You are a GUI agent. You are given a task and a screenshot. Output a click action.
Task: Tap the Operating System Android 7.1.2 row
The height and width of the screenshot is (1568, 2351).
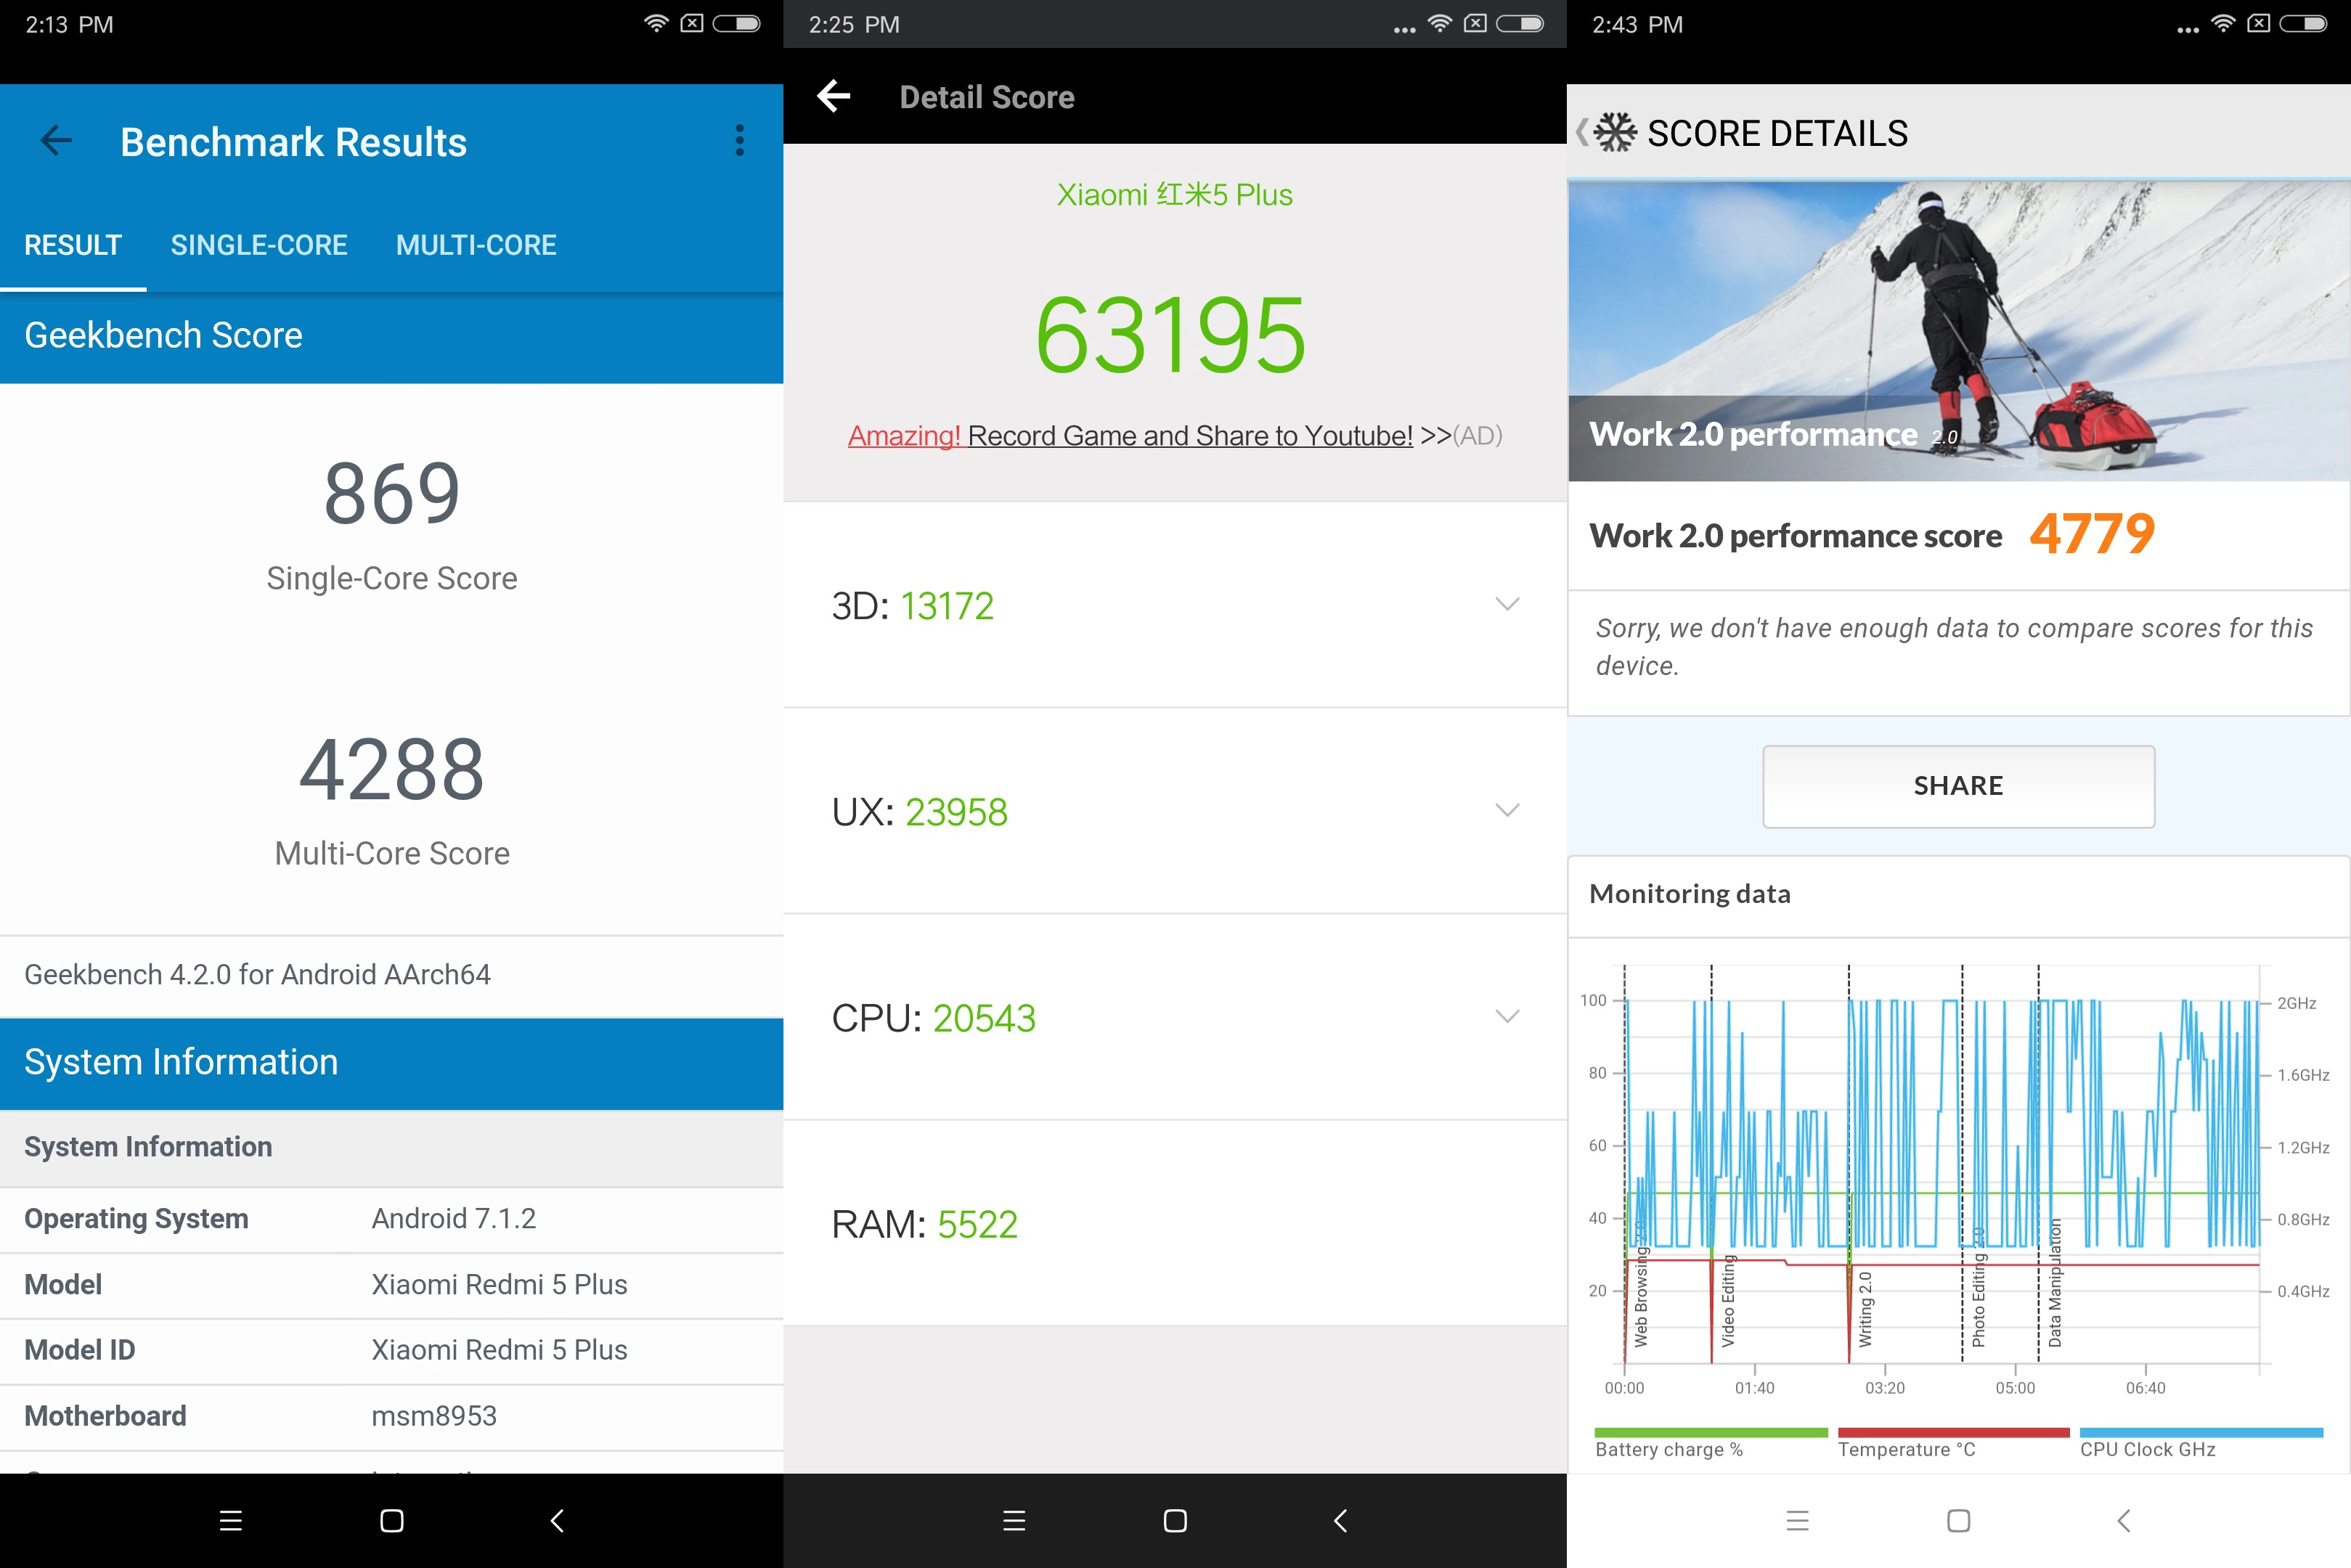[x=392, y=1219]
